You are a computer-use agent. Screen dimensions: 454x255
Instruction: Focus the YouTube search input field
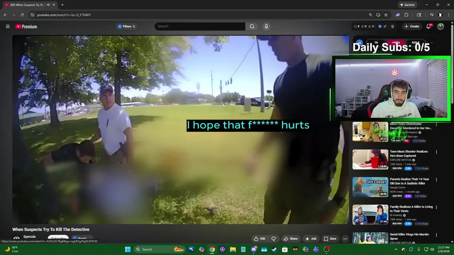(x=200, y=26)
